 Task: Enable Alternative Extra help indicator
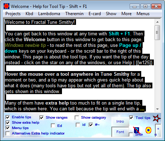[8, 133]
